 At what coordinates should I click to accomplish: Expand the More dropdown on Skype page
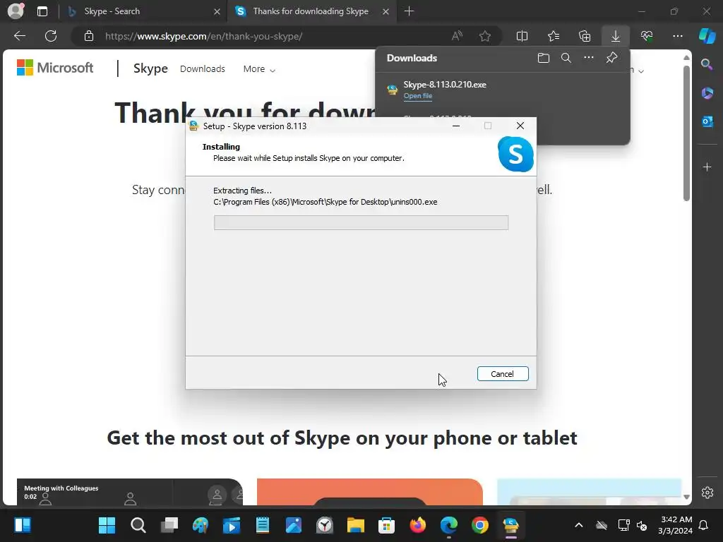[x=259, y=69]
